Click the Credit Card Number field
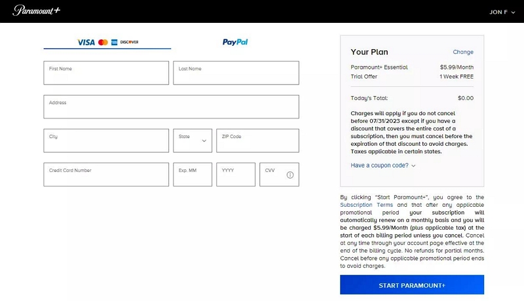Viewport: 524px width, 301px height. coord(106,175)
